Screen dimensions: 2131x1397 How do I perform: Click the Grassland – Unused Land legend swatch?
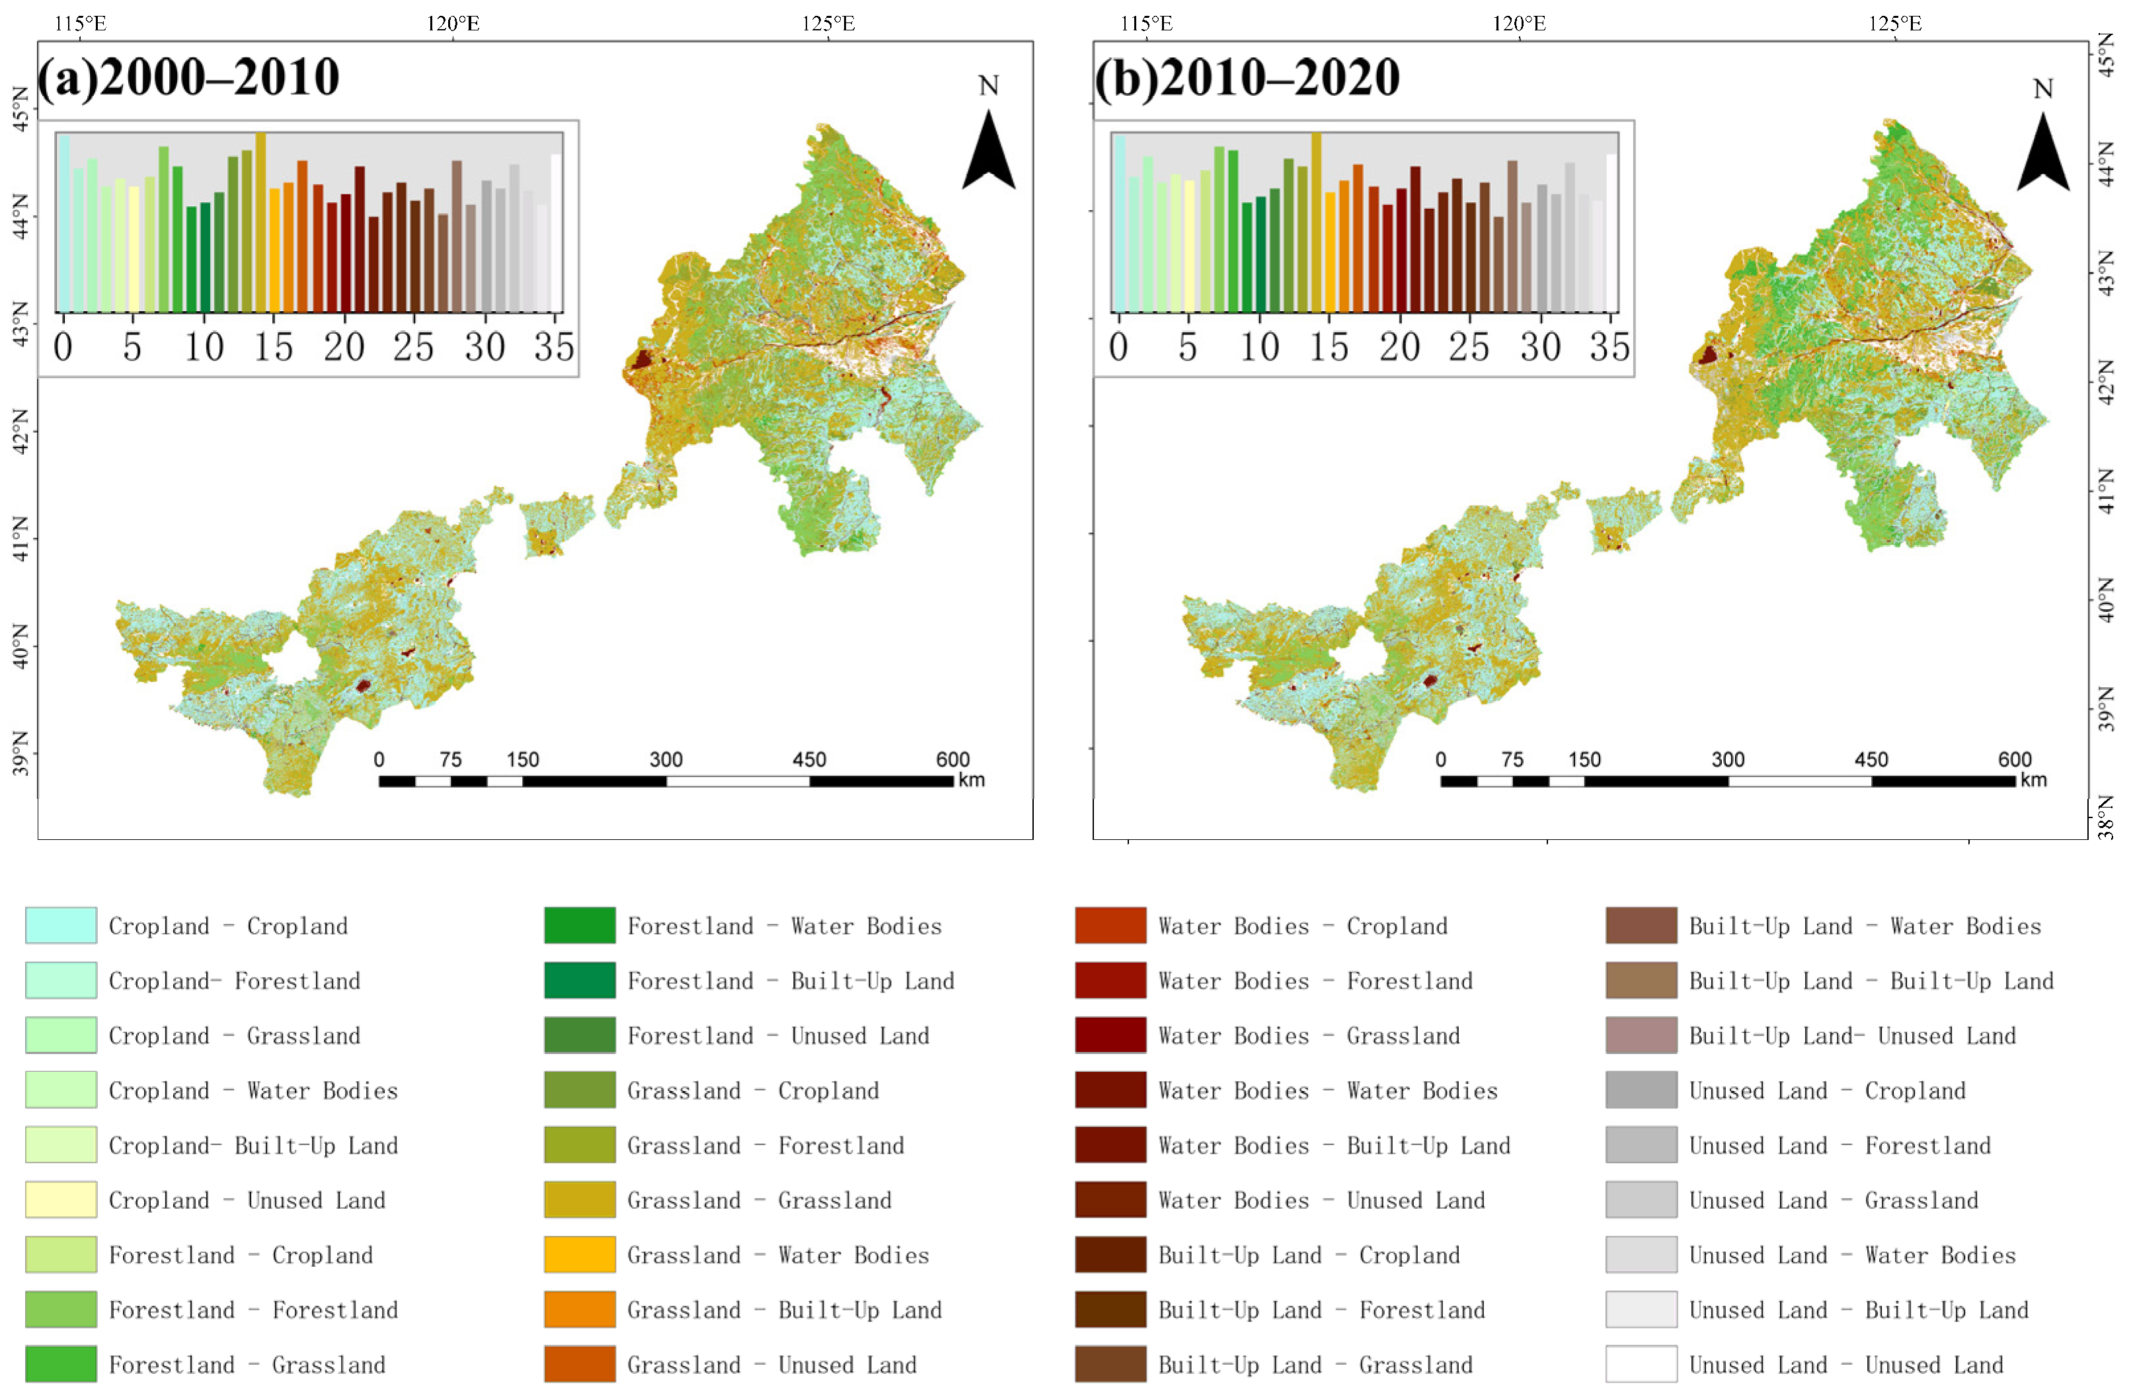(x=579, y=1363)
